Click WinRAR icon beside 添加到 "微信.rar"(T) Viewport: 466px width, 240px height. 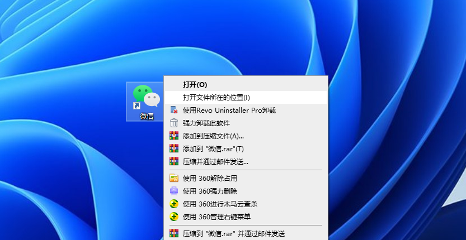[x=174, y=148]
